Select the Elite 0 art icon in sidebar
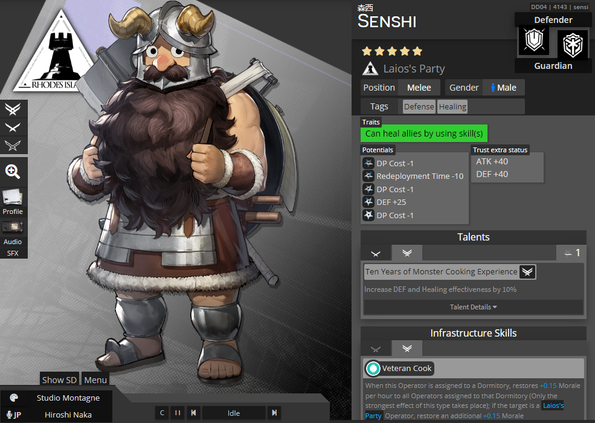 click(13, 145)
